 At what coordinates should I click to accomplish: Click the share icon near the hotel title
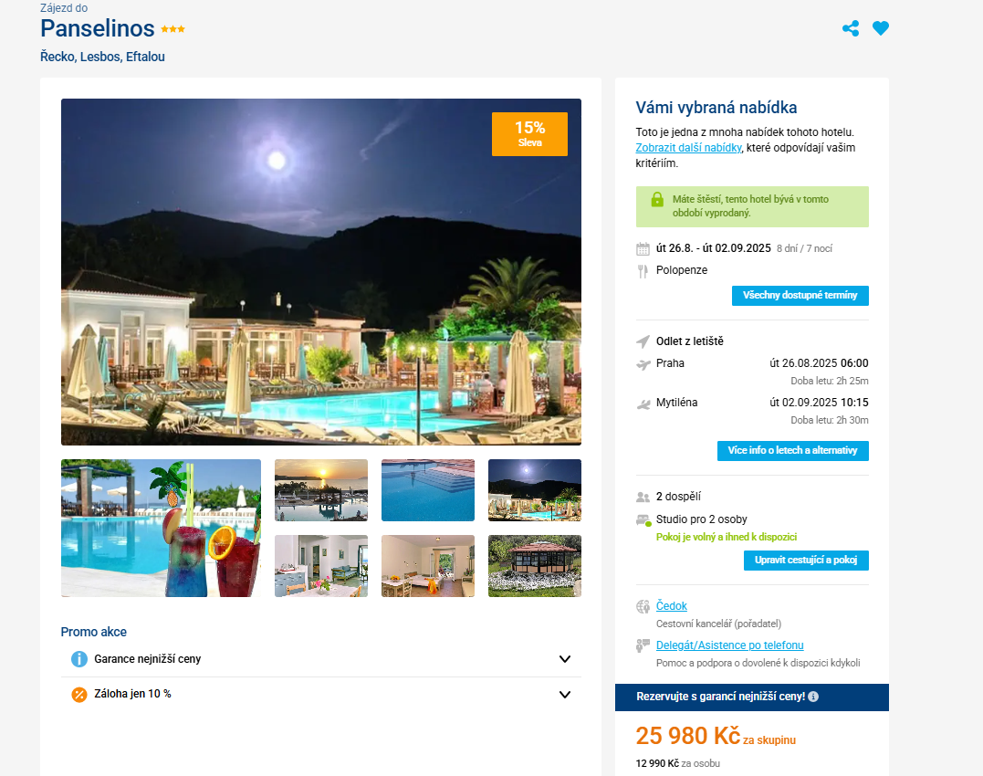click(x=850, y=28)
